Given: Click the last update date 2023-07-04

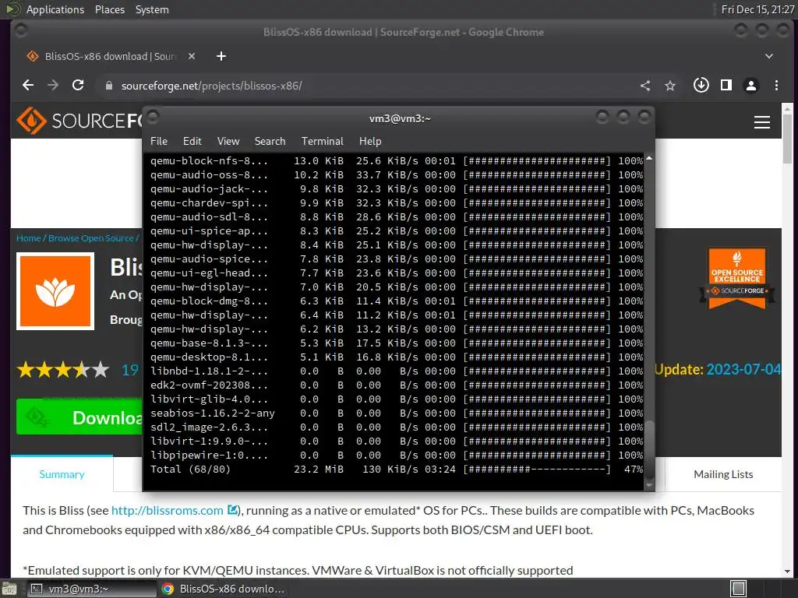Looking at the screenshot, I should click(743, 369).
